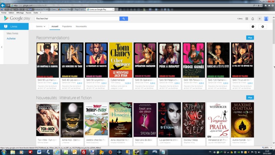
Task: Click the Livres book icon
Action: click(x=6, y=27)
